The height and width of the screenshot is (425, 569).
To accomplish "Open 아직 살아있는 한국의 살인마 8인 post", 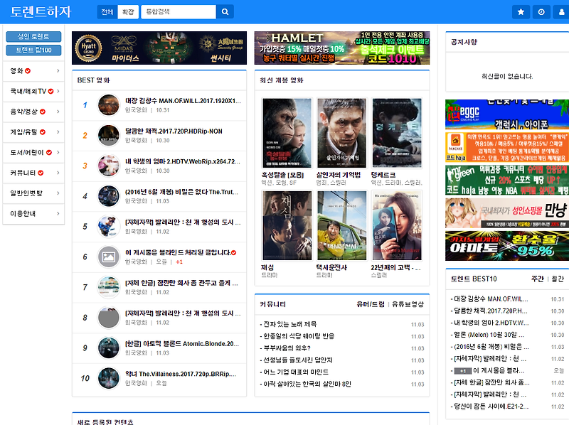I will [307, 384].
